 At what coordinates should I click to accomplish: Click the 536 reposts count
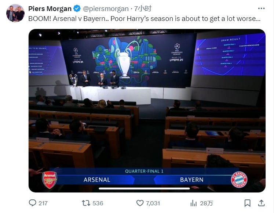tap(98, 203)
